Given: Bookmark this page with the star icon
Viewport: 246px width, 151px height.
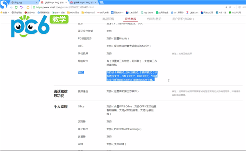Looking at the screenshot, I should coord(230,7).
